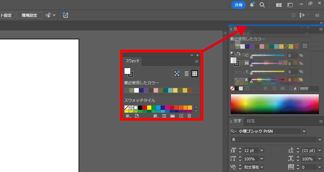Open the notifications bell icon
The height and width of the screenshot is (172, 324).
[x=252, y=5]
